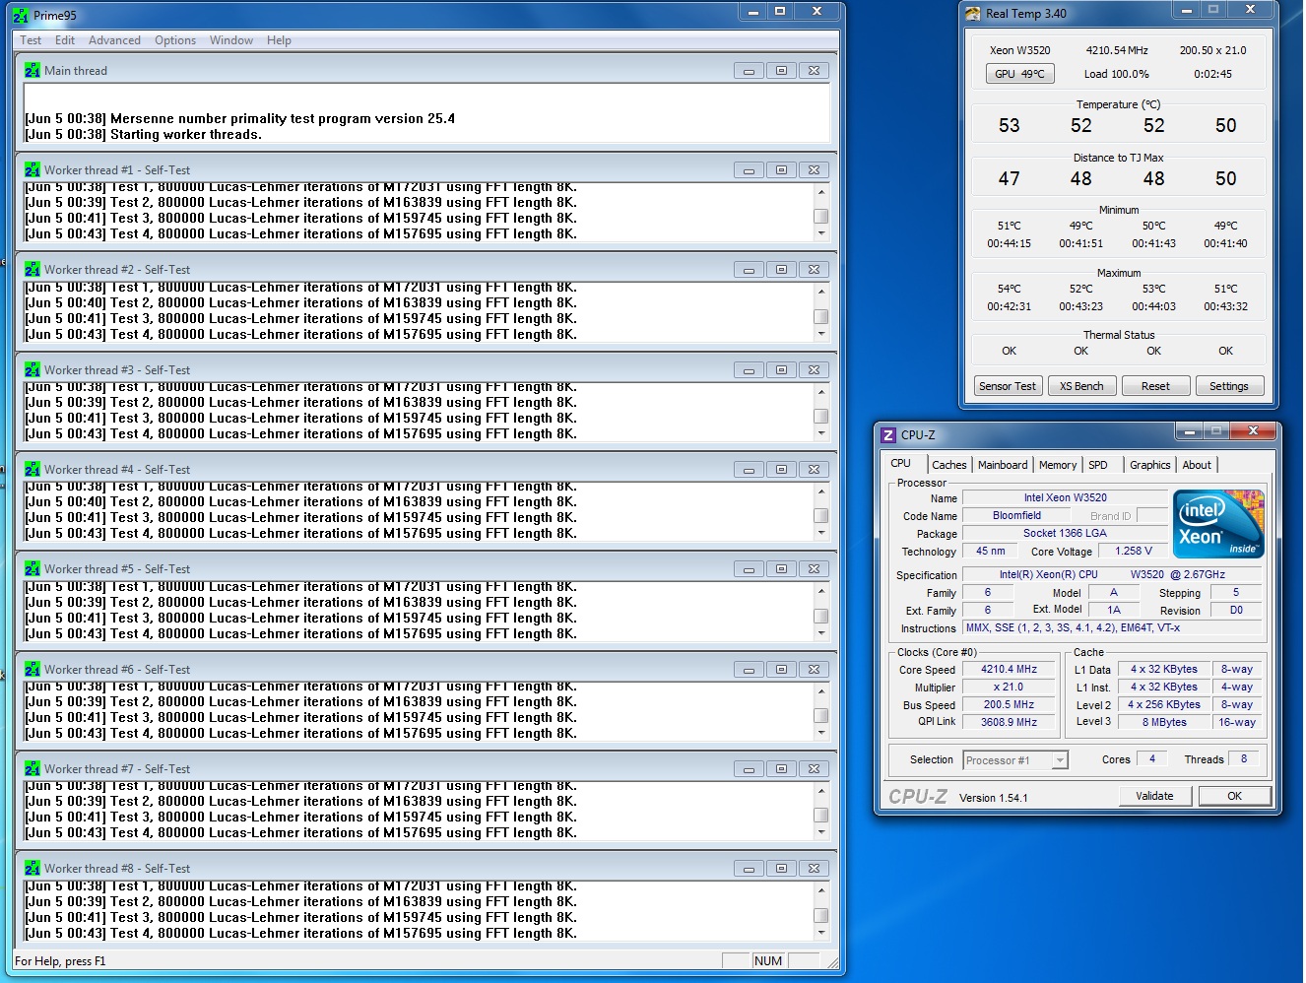The image size is (1306, 983).
Task: Click the NUM indicator in status bar
Action: coord(768,960)
